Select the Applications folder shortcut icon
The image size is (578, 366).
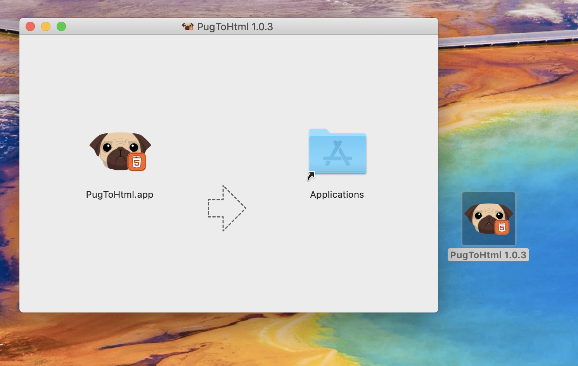[337, 152]
